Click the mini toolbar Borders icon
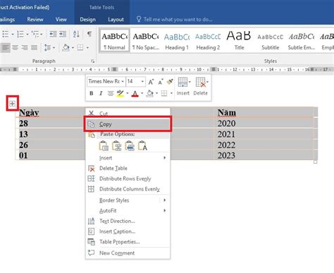The height and width of the screenshot is (273, 334). coord(164,93)
